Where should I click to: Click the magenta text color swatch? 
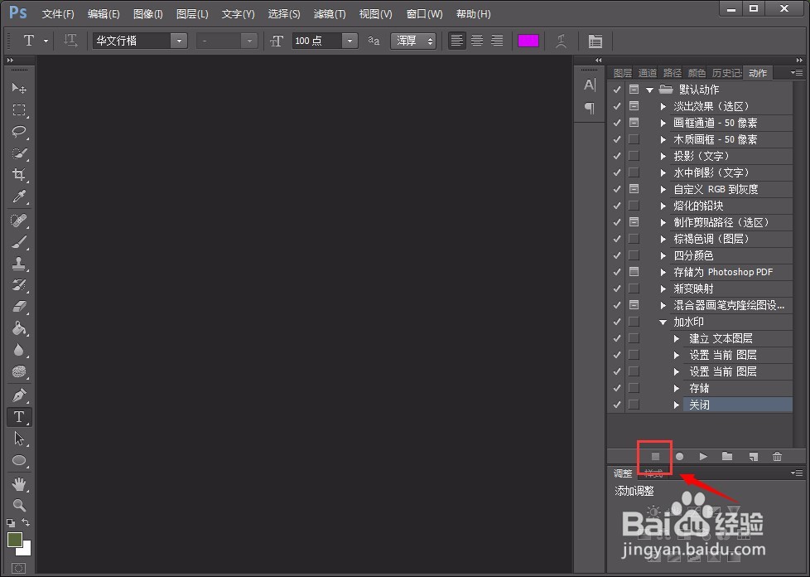coord(528,41)
